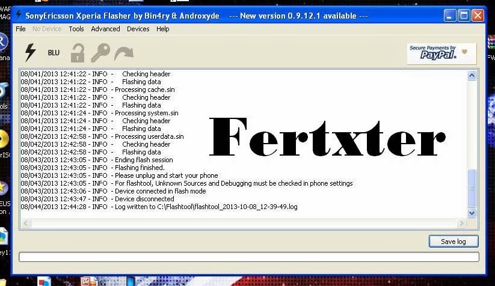Click the star desktop icon at left
This screenshot has width=495, height=286.
tap(4, 188)
